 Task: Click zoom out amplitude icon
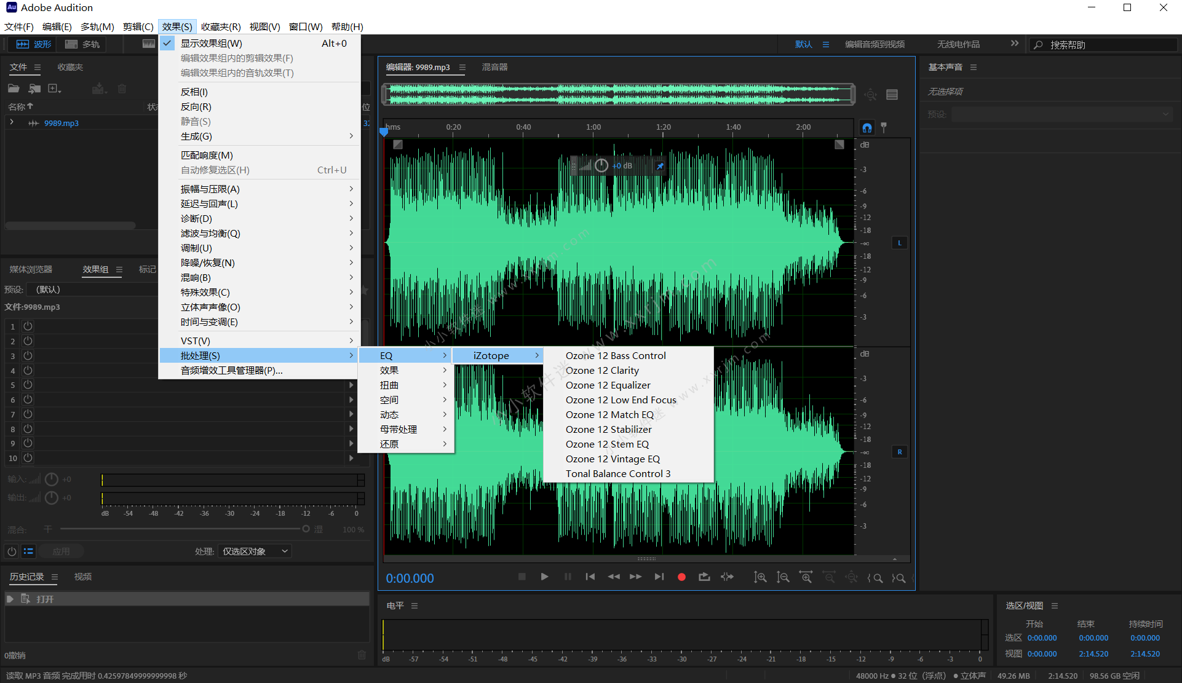[783, 577]
